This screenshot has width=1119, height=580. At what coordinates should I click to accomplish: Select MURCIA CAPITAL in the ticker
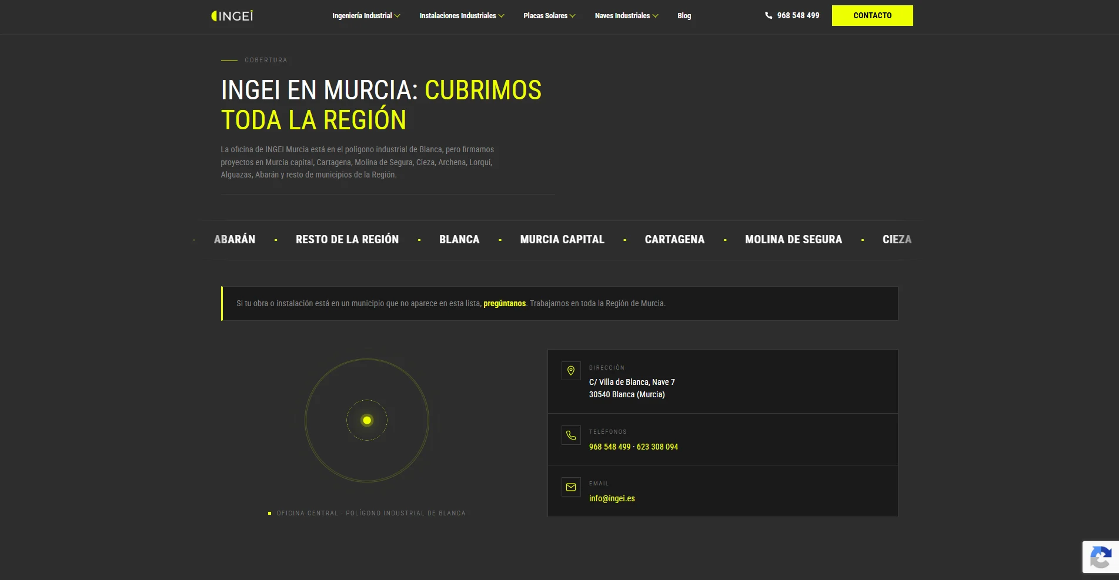click(562, 240)
